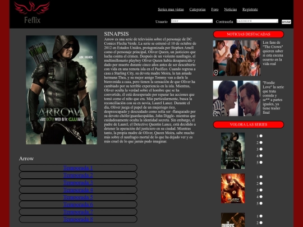Screen dimensions: 303x227
Task: Open Temporada 7 link
Action: [78, 212]
